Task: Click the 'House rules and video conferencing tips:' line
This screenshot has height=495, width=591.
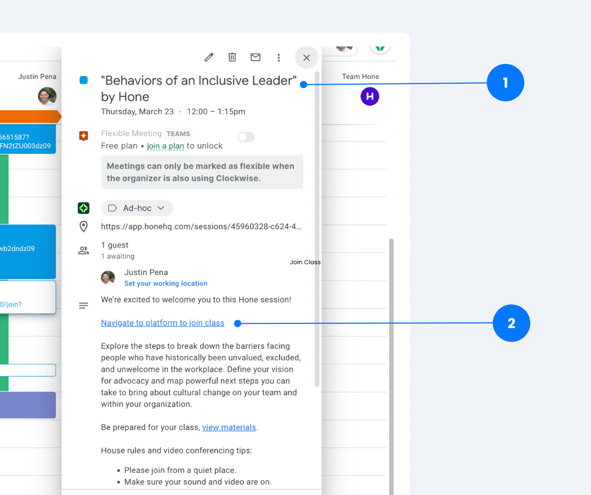Action: click(x=177, y=450)
